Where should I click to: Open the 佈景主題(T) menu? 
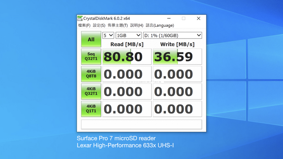coord(118,25)
